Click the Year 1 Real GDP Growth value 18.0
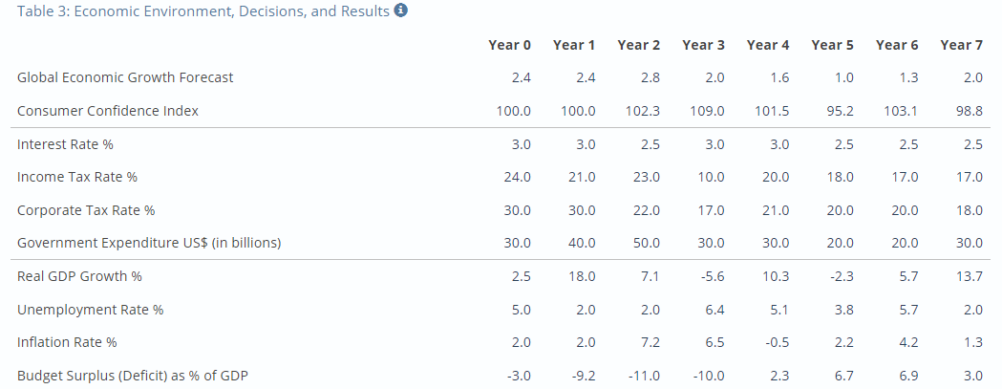The width and height of the screenshot is (1002, 389). (x=583, y=276)
